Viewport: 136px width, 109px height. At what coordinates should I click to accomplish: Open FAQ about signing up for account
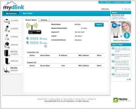click(122, 75)
